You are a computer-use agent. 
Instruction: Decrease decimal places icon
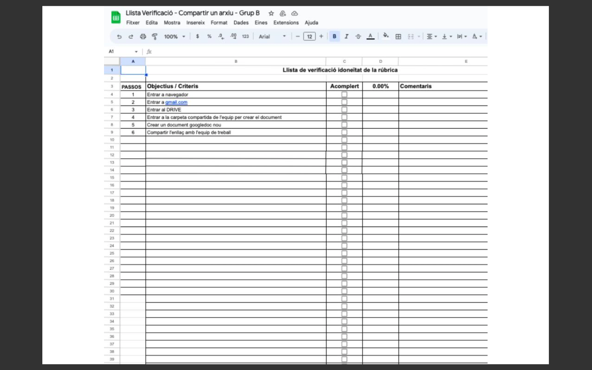point(220,36)
